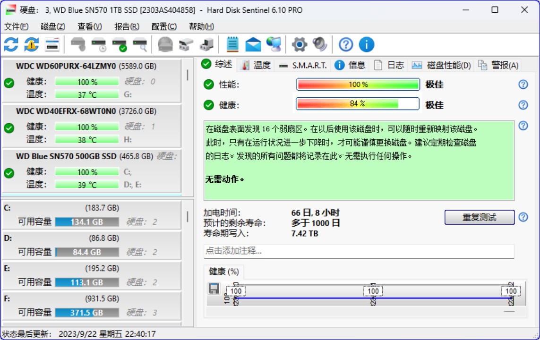Open the 配置(C) menu
The height and width of the screenshot is (340, 540).
click(x=164, y=26)
